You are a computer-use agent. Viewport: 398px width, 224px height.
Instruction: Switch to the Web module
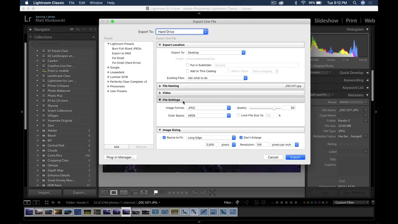pos(370,21)
